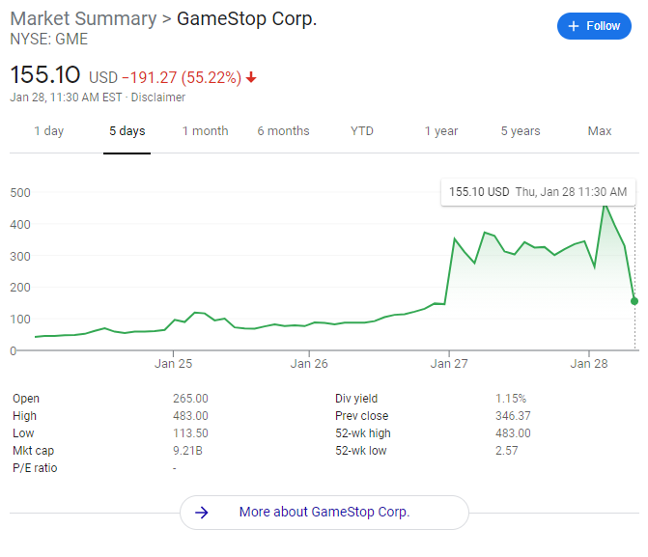Screen dimensions: 648x557
Task: Open the Max chart range
Action: click(x=600, y=131)
